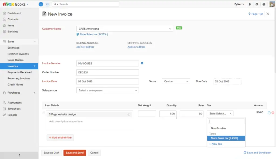This screenshot has height=159, width=276.
Task: Open Retainer Invoices
Action: click(18, 54)
